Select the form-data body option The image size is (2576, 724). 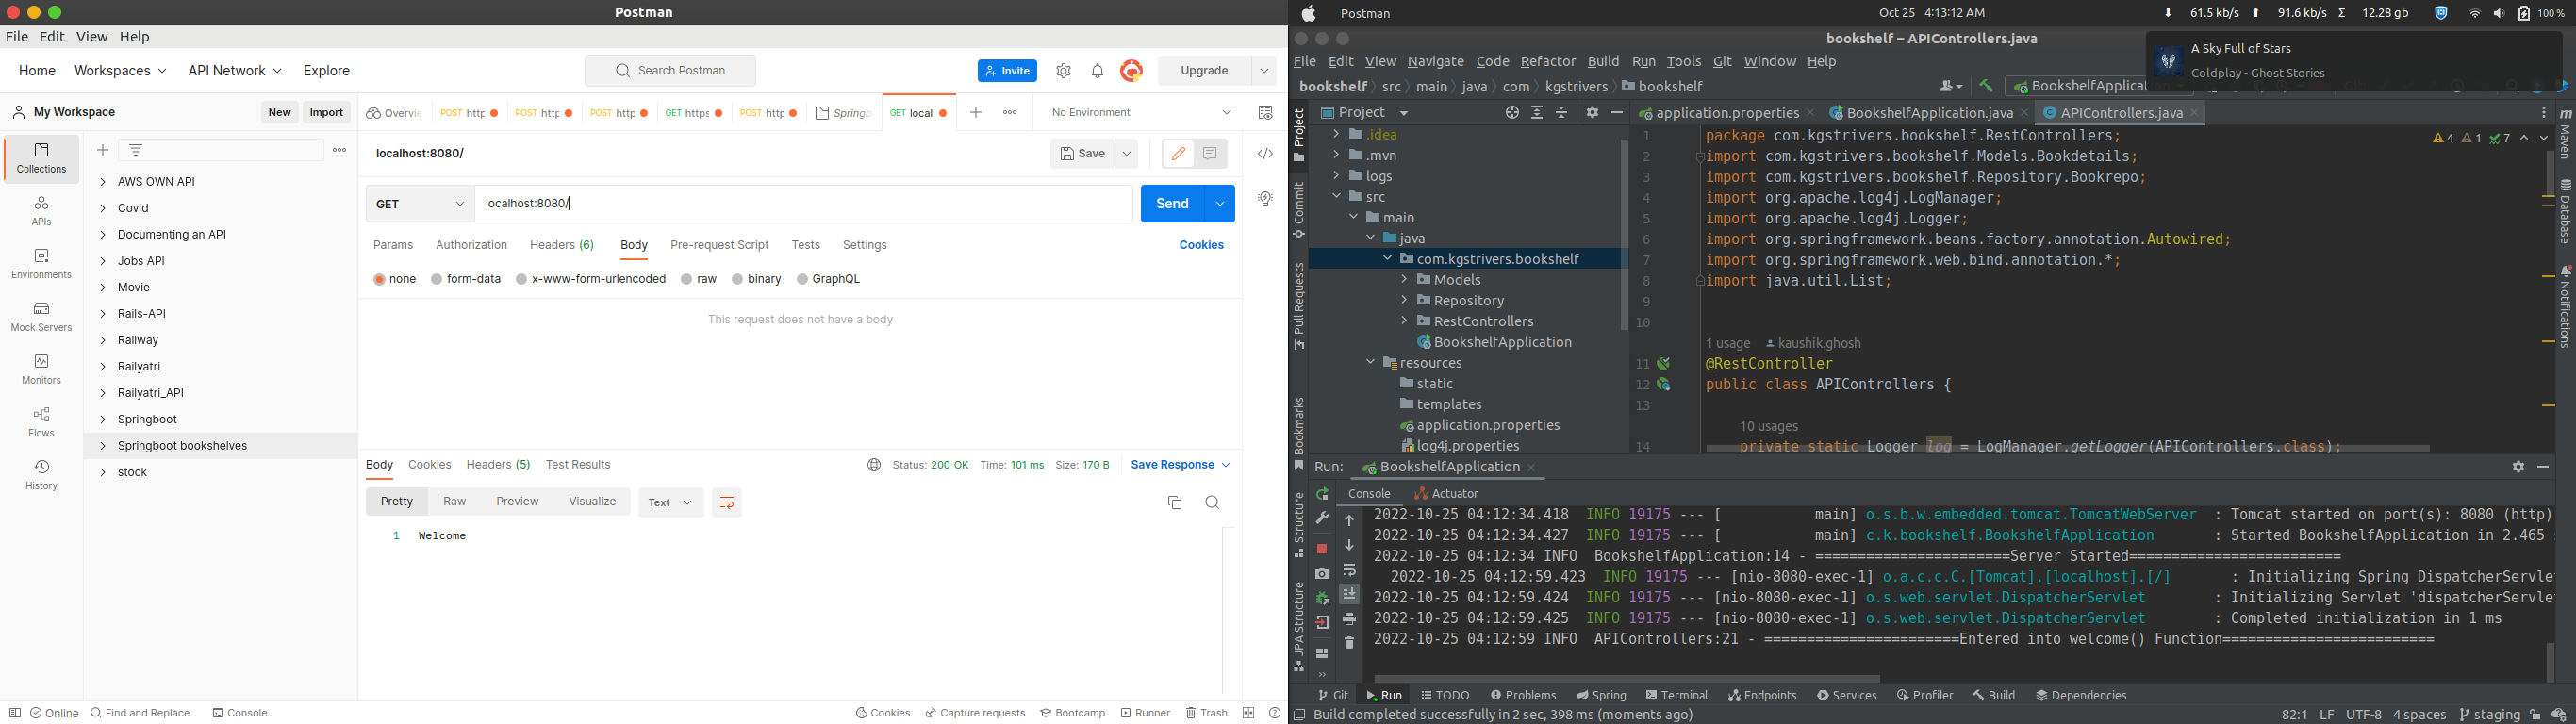[x=466, y=279]
